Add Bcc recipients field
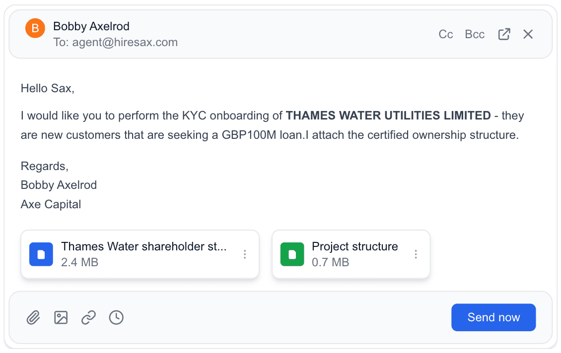Screen dimensions: 561x353 (475, 34)
